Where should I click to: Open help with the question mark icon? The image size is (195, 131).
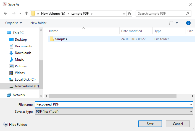click(188, 23)
